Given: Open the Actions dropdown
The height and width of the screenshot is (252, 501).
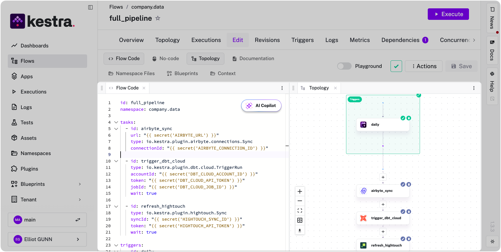Looking at the screenshot, I should coord(424,66).
